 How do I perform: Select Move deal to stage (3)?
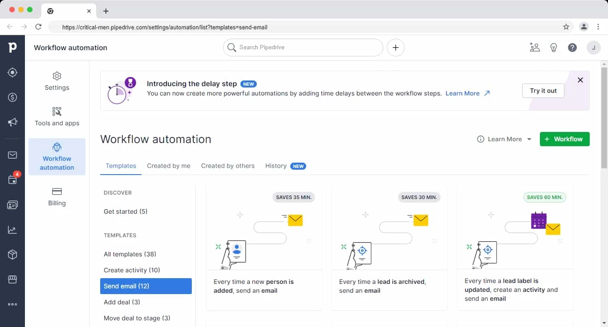(146, 318)
